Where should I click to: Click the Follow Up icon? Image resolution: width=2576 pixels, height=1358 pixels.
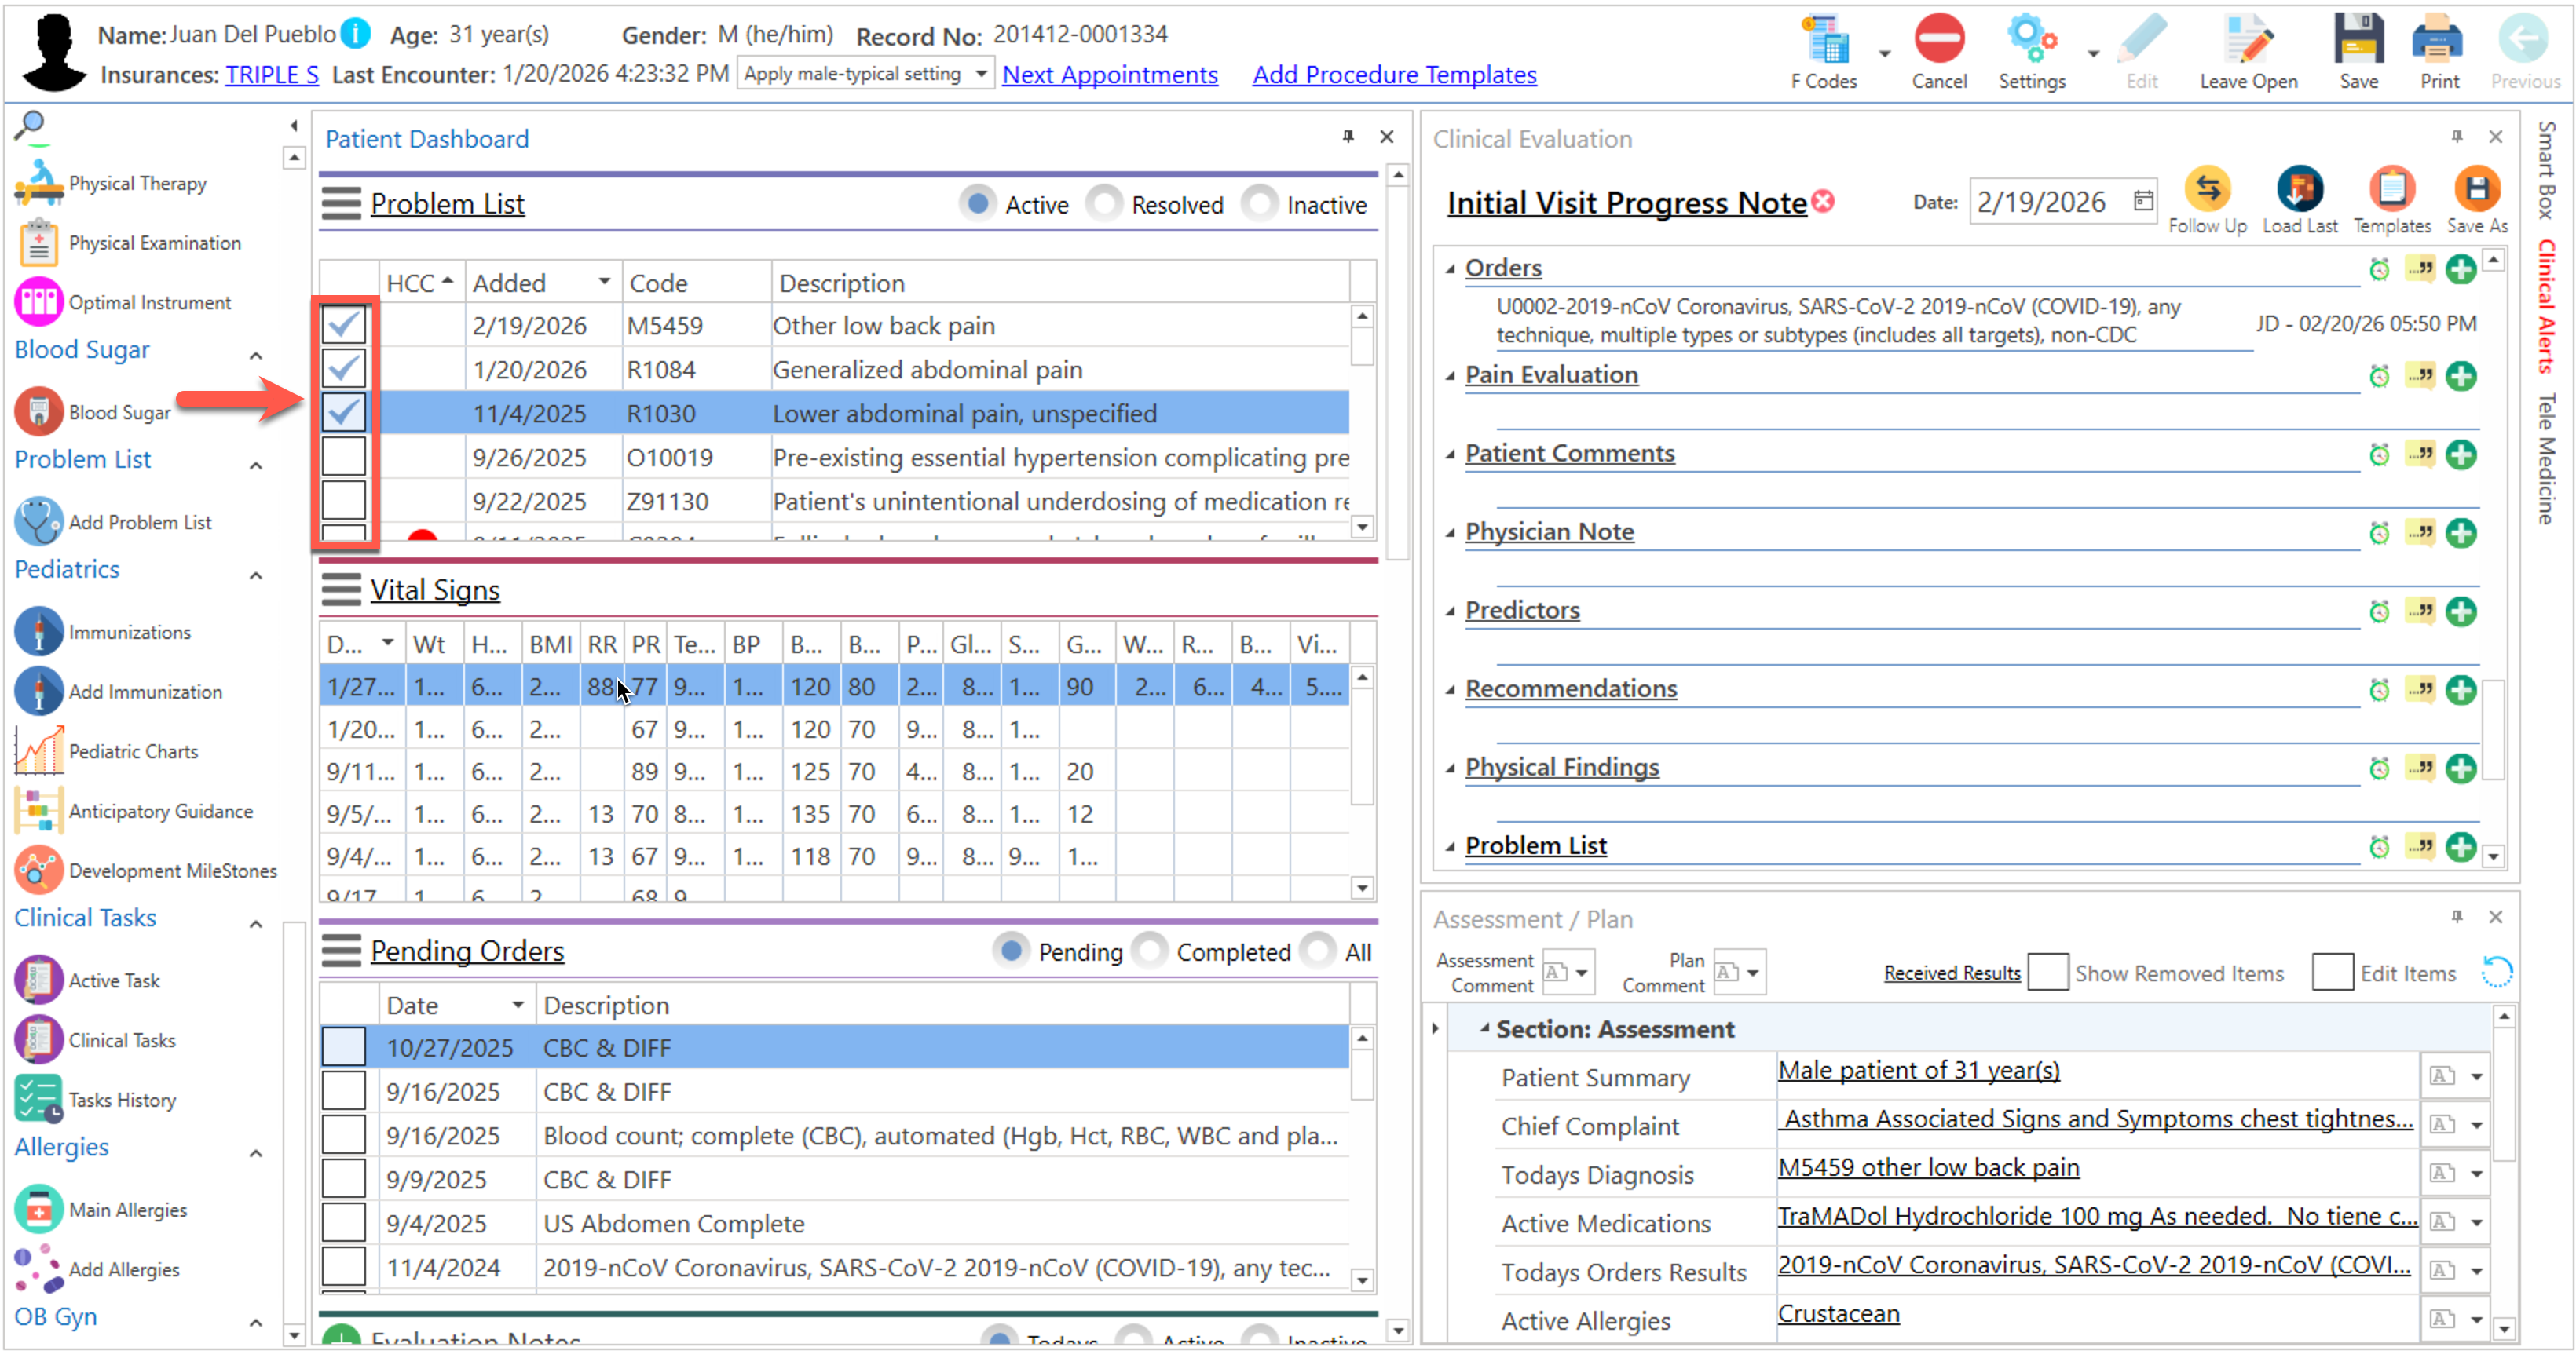pos(2206,190)
